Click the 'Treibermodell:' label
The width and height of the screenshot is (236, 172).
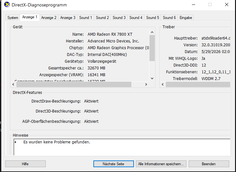[185, 79]
